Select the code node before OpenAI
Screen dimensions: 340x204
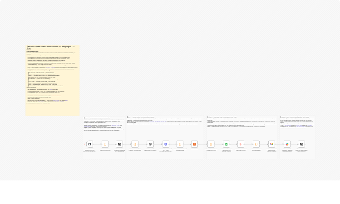pos(135,144)
